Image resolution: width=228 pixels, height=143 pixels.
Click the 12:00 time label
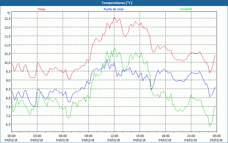114,136
